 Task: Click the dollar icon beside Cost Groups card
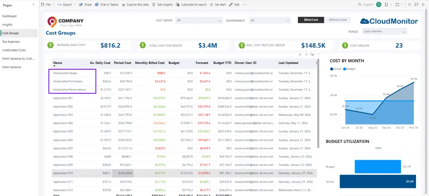344,45
